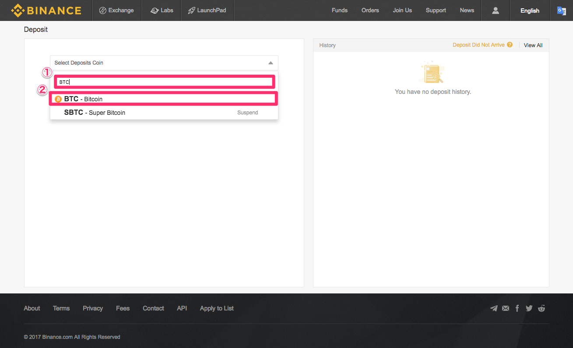Click the Labs planet icon

[x=155, y=10]
